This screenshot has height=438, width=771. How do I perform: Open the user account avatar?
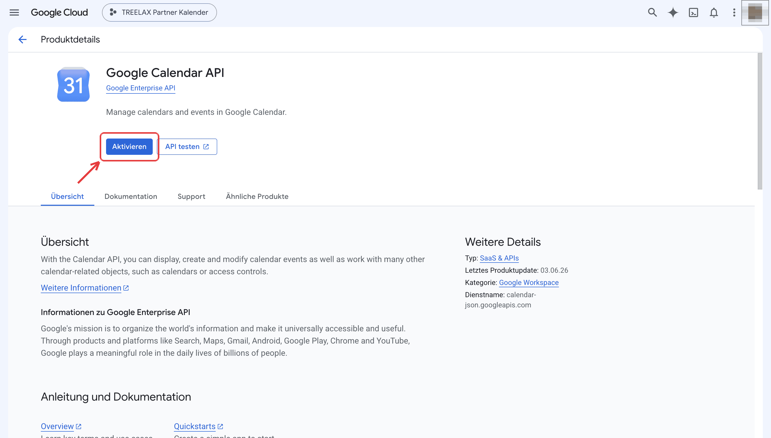pos(755,13)
